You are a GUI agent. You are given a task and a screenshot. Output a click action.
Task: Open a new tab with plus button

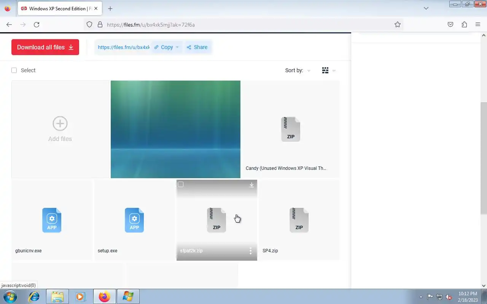click(x=110, y=8)
